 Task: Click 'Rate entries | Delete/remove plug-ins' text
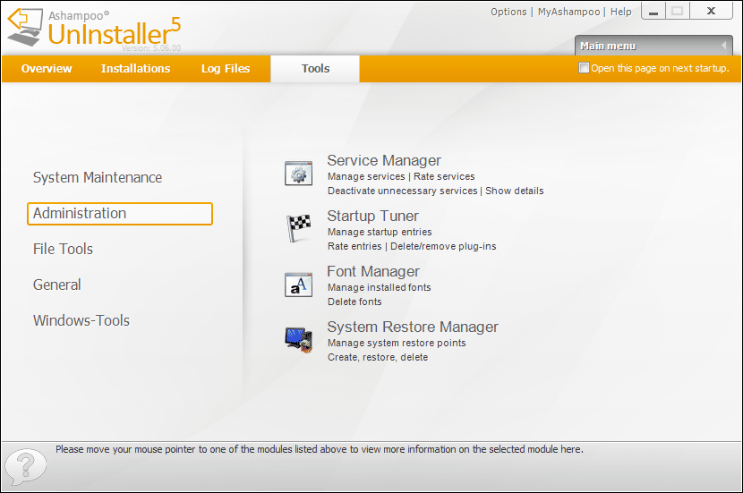pyautogui.click(x=412, y=246)
